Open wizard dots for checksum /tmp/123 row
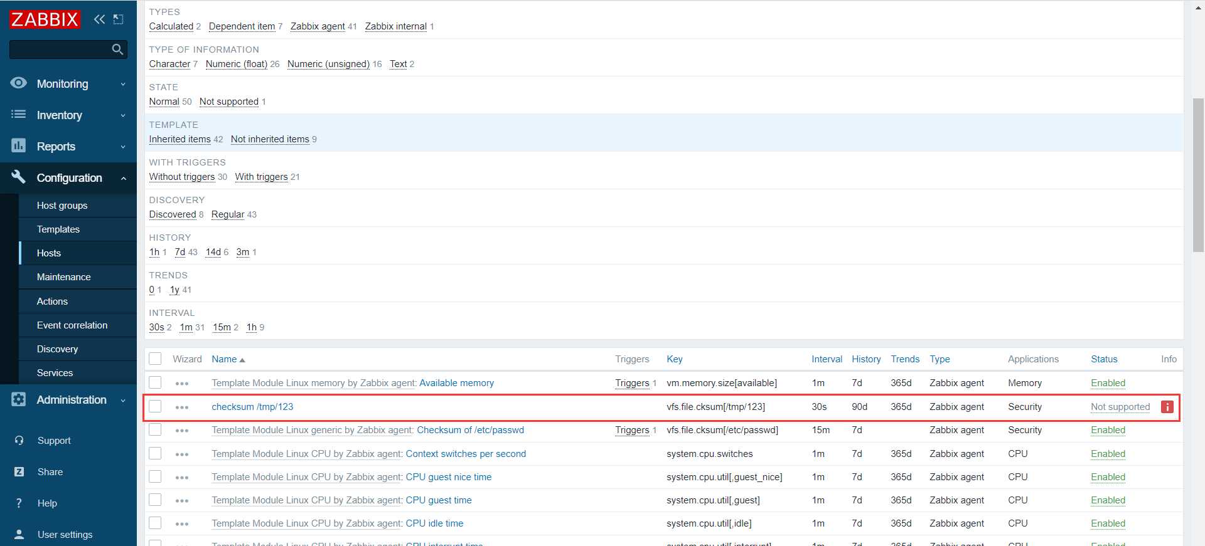Screen dimensions: 1205x546 pyautogui.click(x=182, y=407)
